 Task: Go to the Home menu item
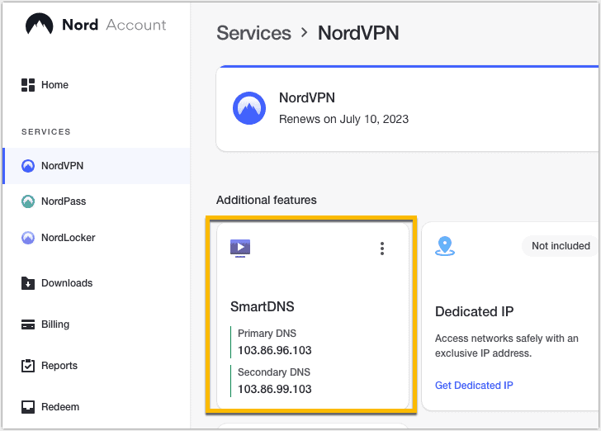(x=54, y=85)
